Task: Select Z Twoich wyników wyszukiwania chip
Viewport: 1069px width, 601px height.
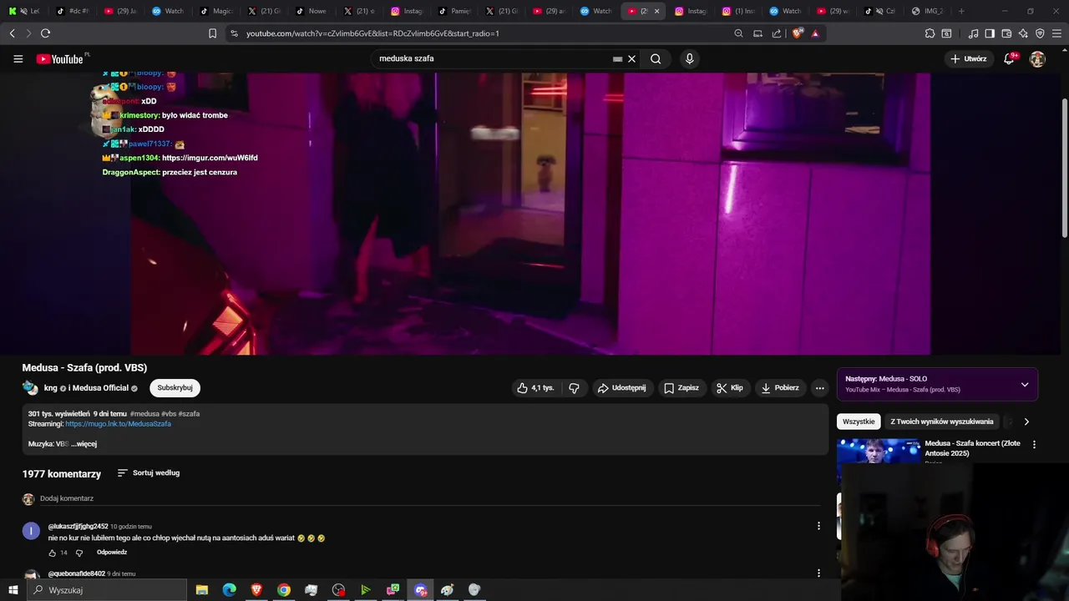Action: 942,422
